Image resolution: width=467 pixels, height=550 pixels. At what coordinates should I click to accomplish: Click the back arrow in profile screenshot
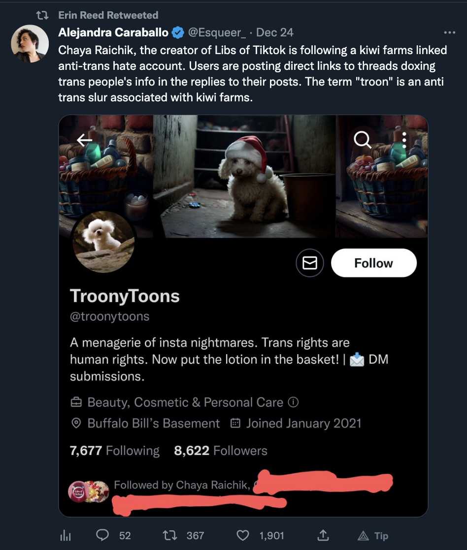(x=84, y=141)
